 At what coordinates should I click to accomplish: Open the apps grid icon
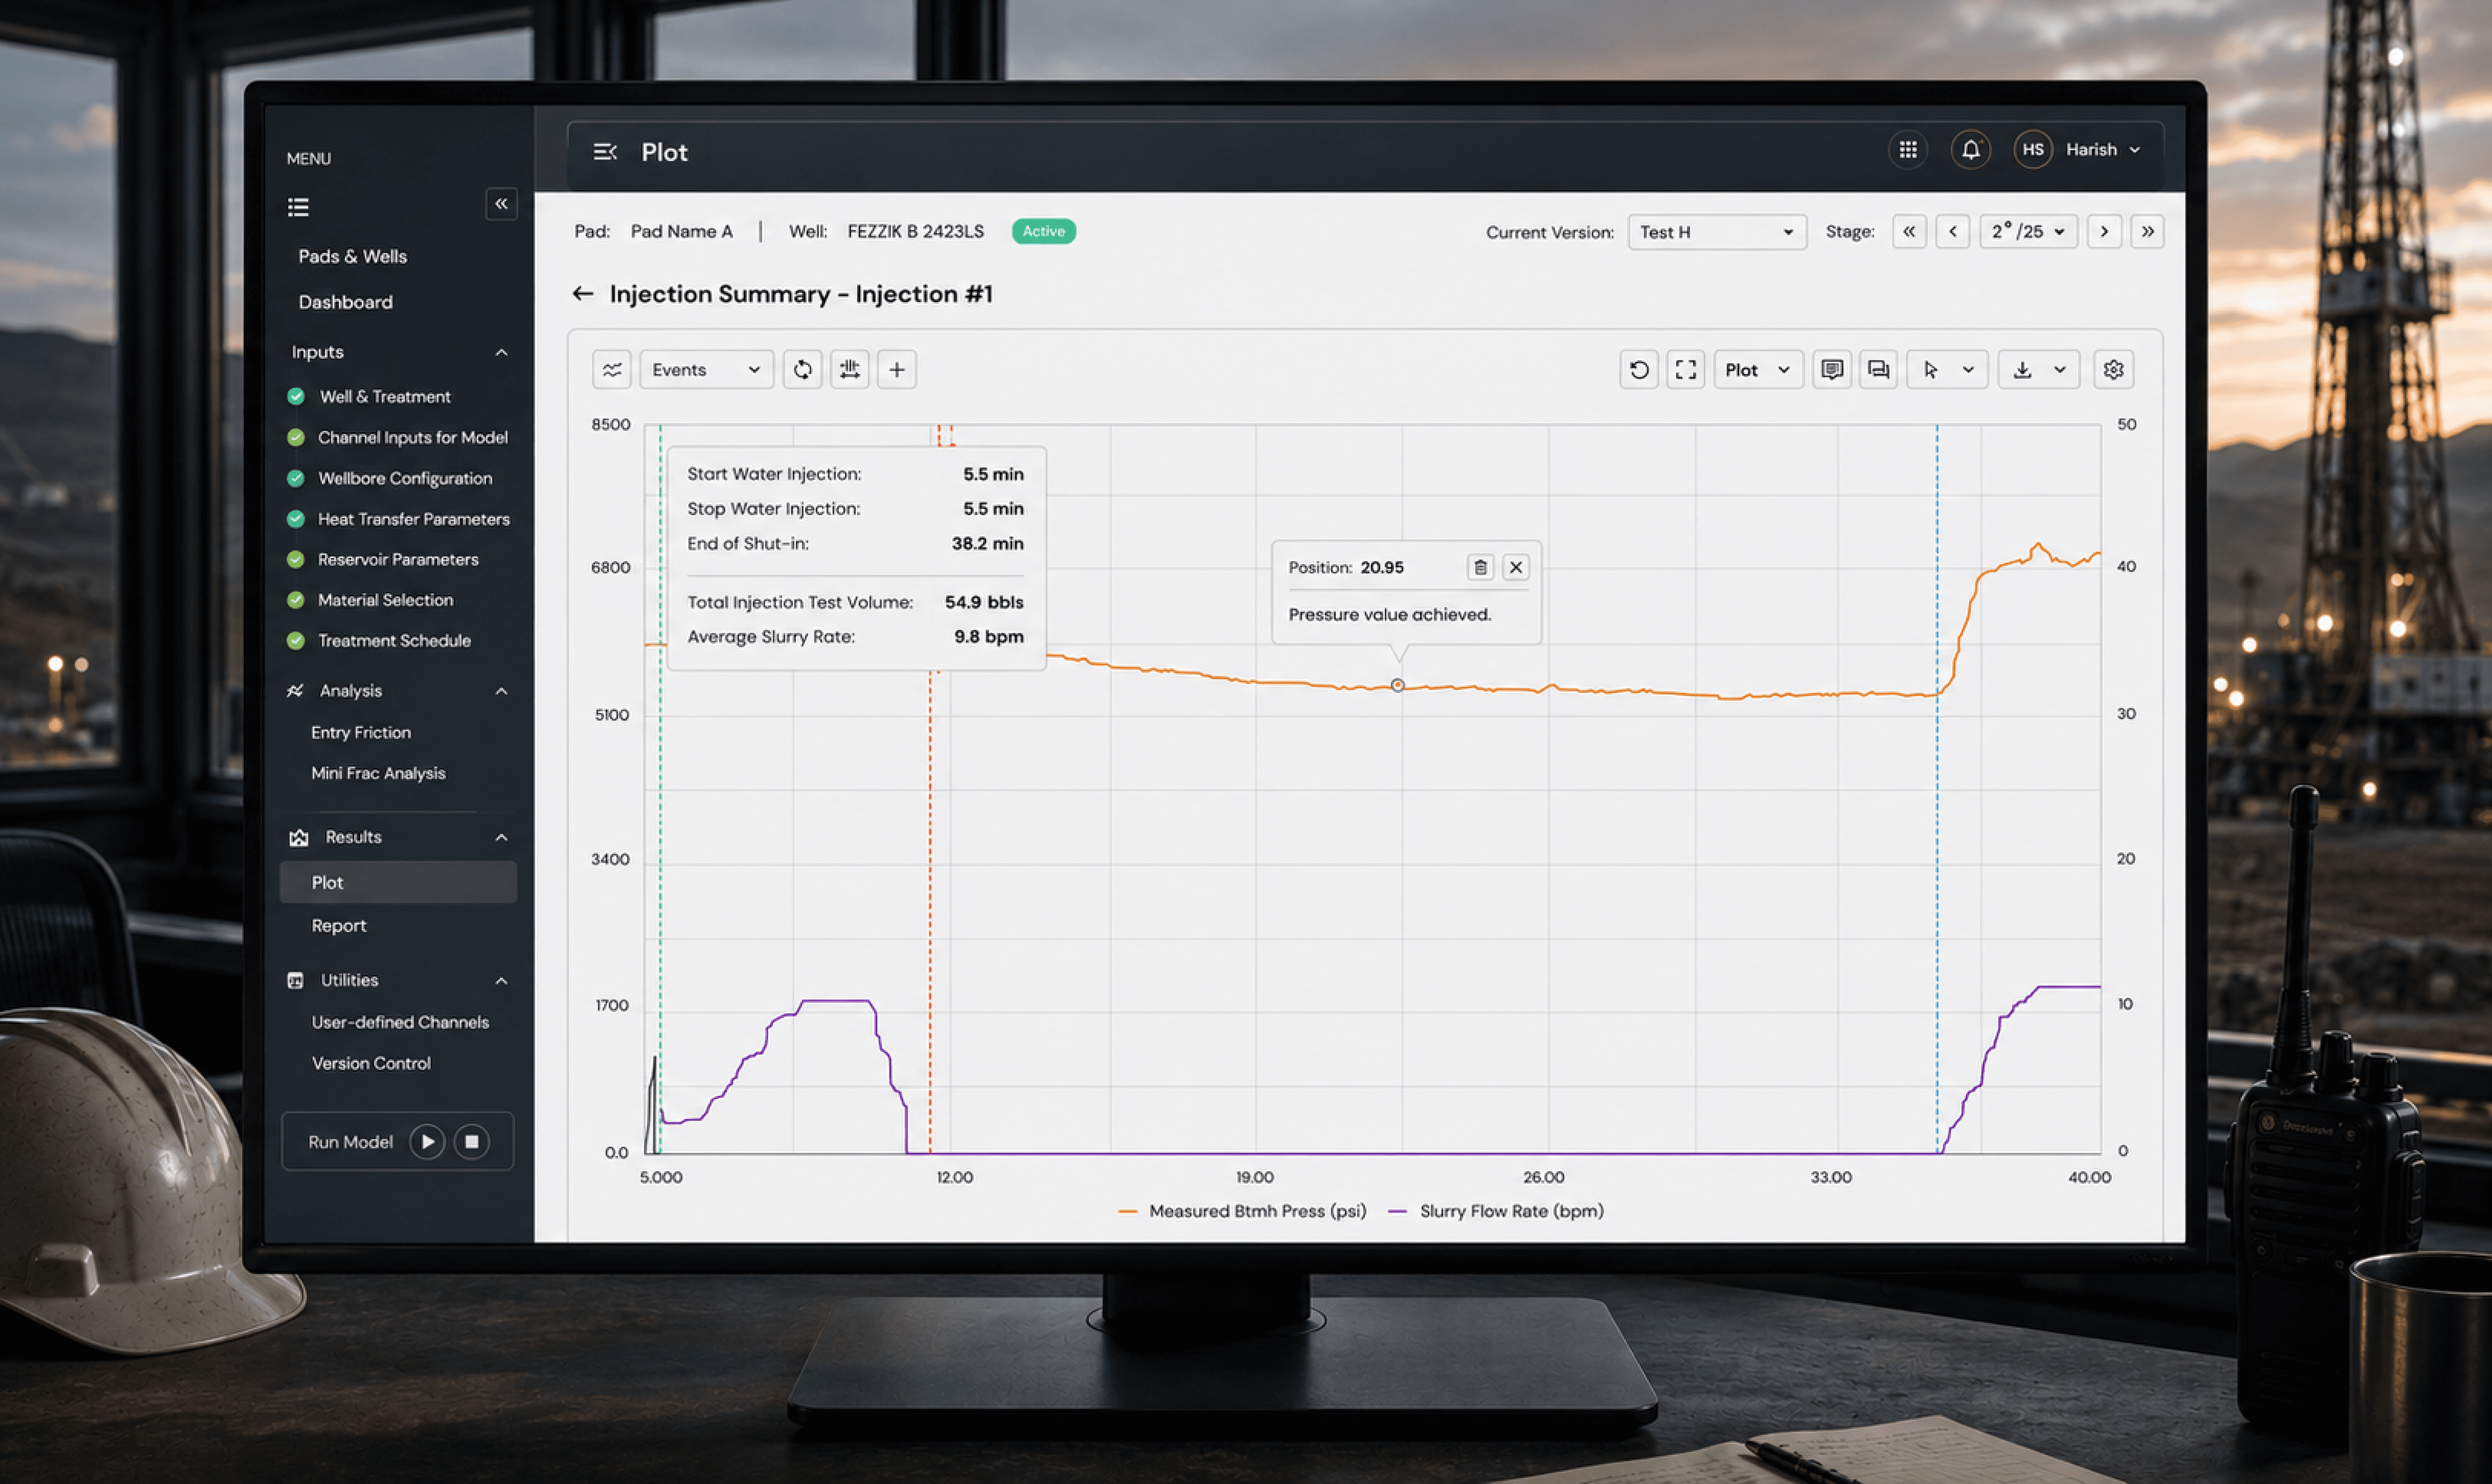[1908, 150]
